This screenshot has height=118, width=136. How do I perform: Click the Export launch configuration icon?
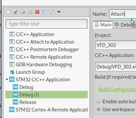23,12
